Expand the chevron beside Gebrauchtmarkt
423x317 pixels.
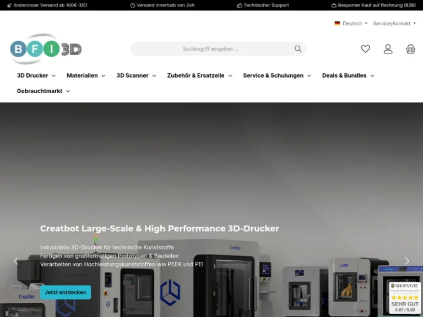(68, 91)
